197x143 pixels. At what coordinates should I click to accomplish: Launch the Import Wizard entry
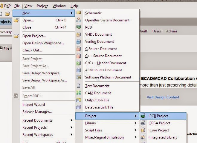(33, 105)
